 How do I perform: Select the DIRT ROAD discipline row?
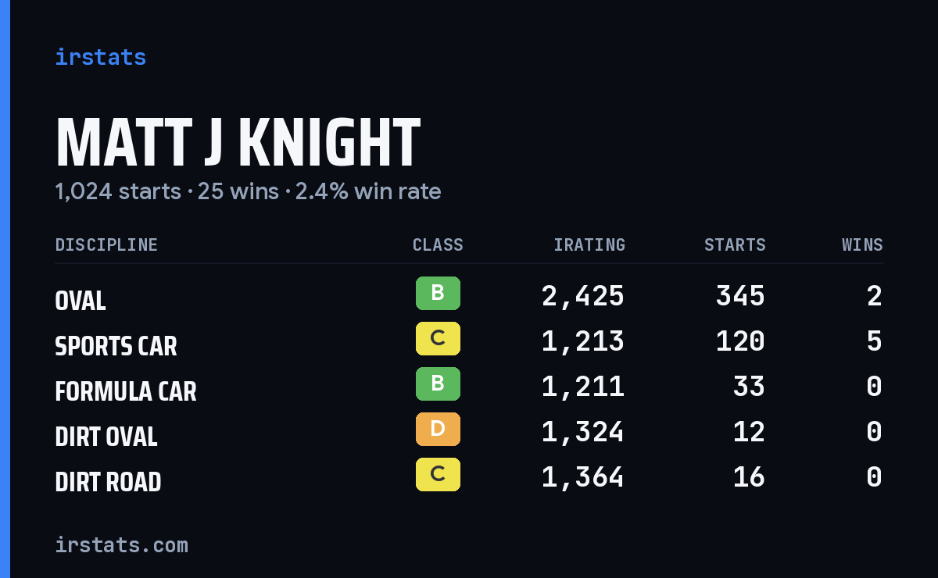[x=469, y=477]
